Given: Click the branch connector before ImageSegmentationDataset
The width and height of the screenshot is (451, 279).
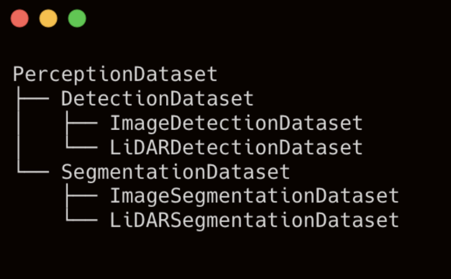Looking at the screenshot, I should click(x=81, y=195).
